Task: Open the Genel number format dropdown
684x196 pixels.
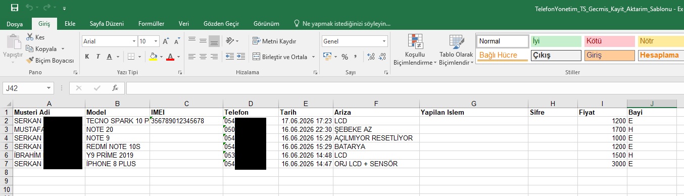Action: pos(384,41)
